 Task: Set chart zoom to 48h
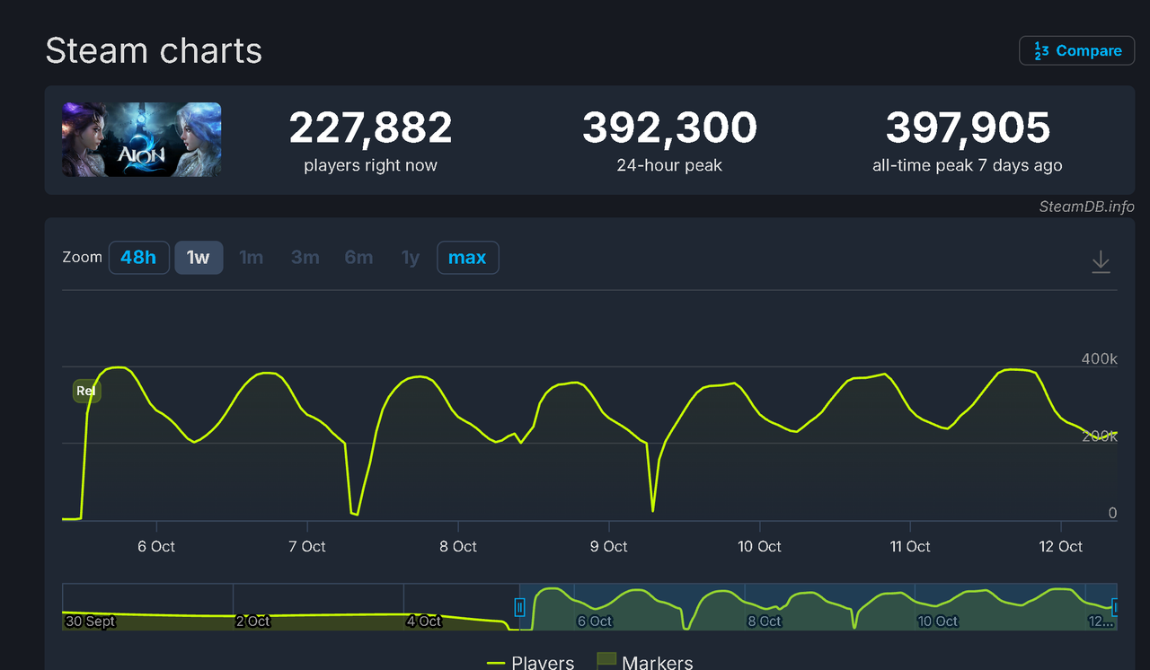point(138,258)
